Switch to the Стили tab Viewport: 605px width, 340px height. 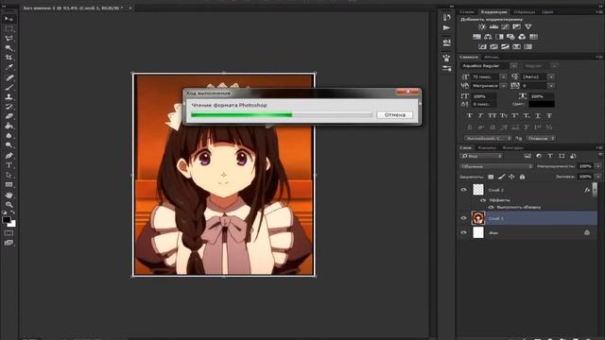467,12
